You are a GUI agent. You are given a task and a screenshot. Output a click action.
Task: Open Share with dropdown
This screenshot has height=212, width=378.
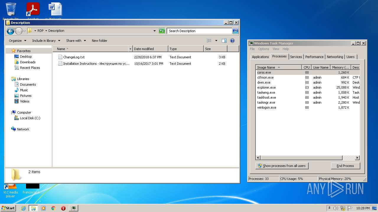coord(76,41)
